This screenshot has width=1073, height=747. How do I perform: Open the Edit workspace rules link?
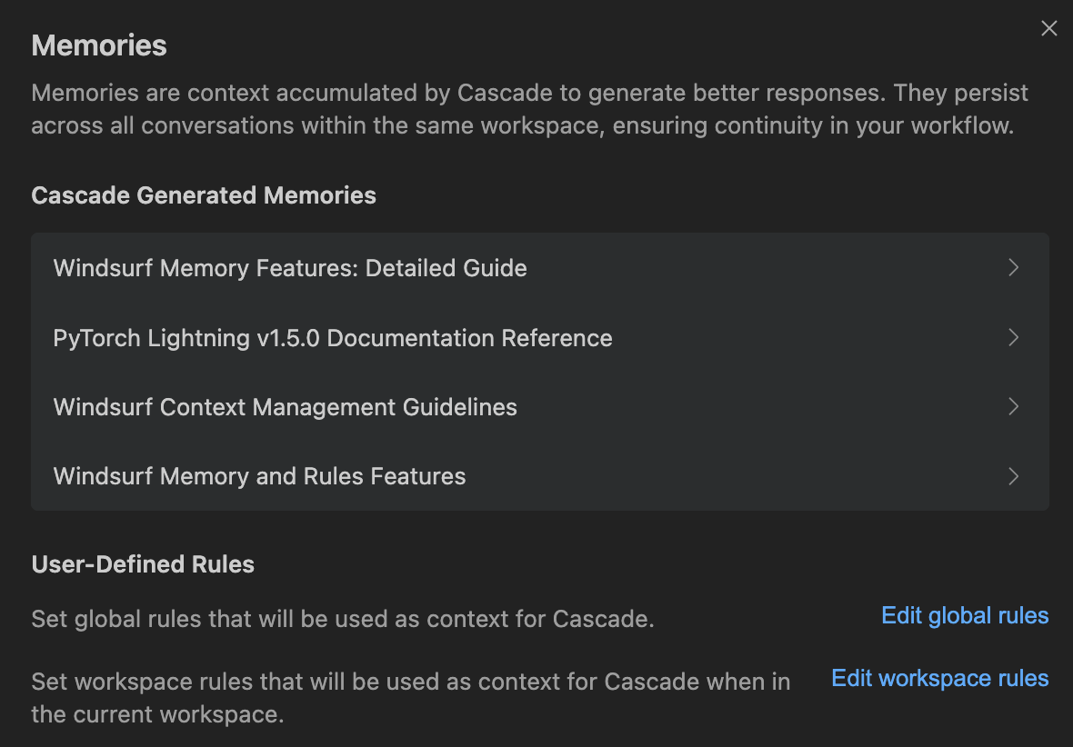click(x=939, y=679)
